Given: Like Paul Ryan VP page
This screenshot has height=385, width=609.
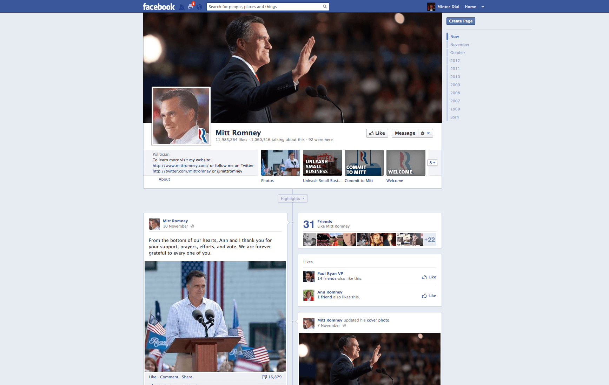Looking at the screenshot, I should coord(429,277).
